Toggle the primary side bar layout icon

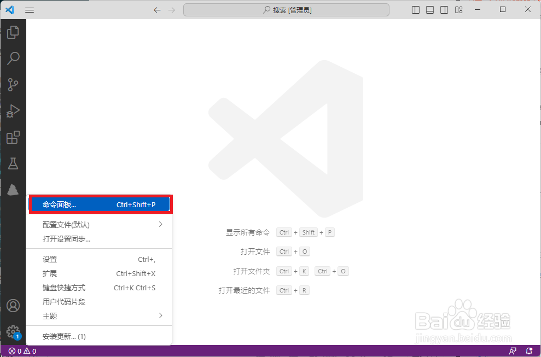416,10
